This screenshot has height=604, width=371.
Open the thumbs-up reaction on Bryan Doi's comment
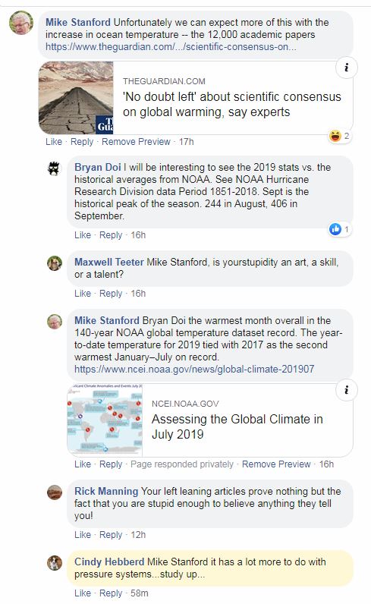pyautogui.click(x=339, y=230)
